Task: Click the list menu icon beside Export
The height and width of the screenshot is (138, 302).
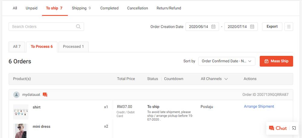Action: tap(289, 27)
